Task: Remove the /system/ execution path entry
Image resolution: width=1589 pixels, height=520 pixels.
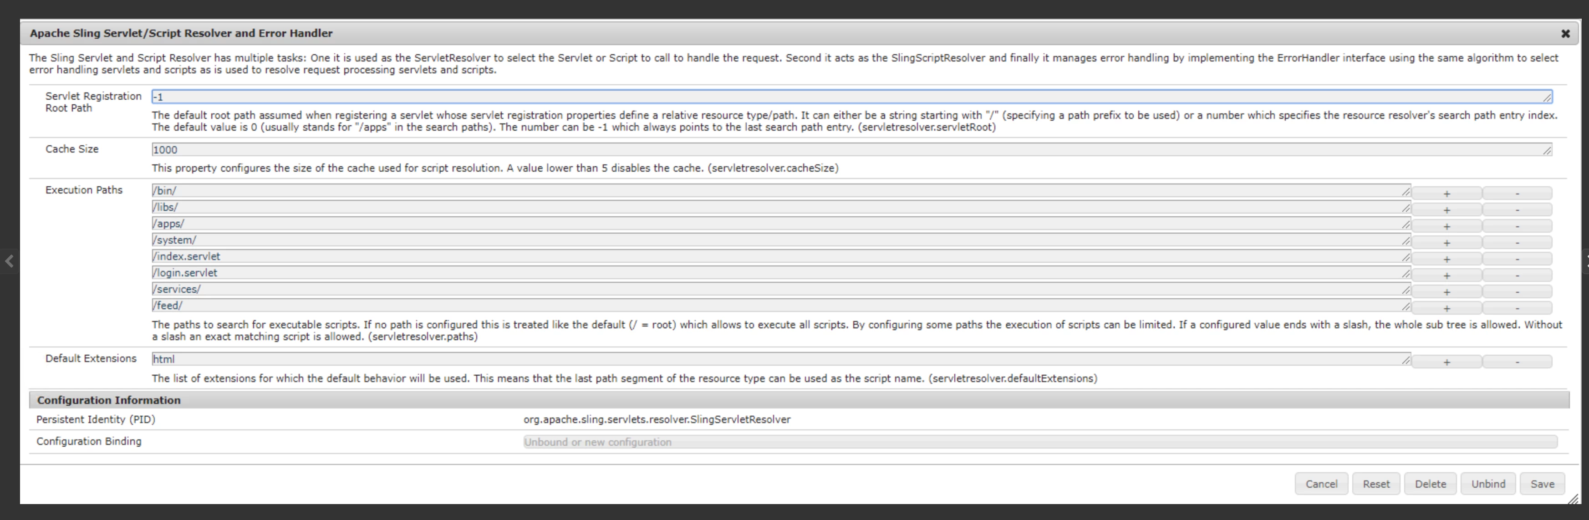Action: [x=1517, y=243]
